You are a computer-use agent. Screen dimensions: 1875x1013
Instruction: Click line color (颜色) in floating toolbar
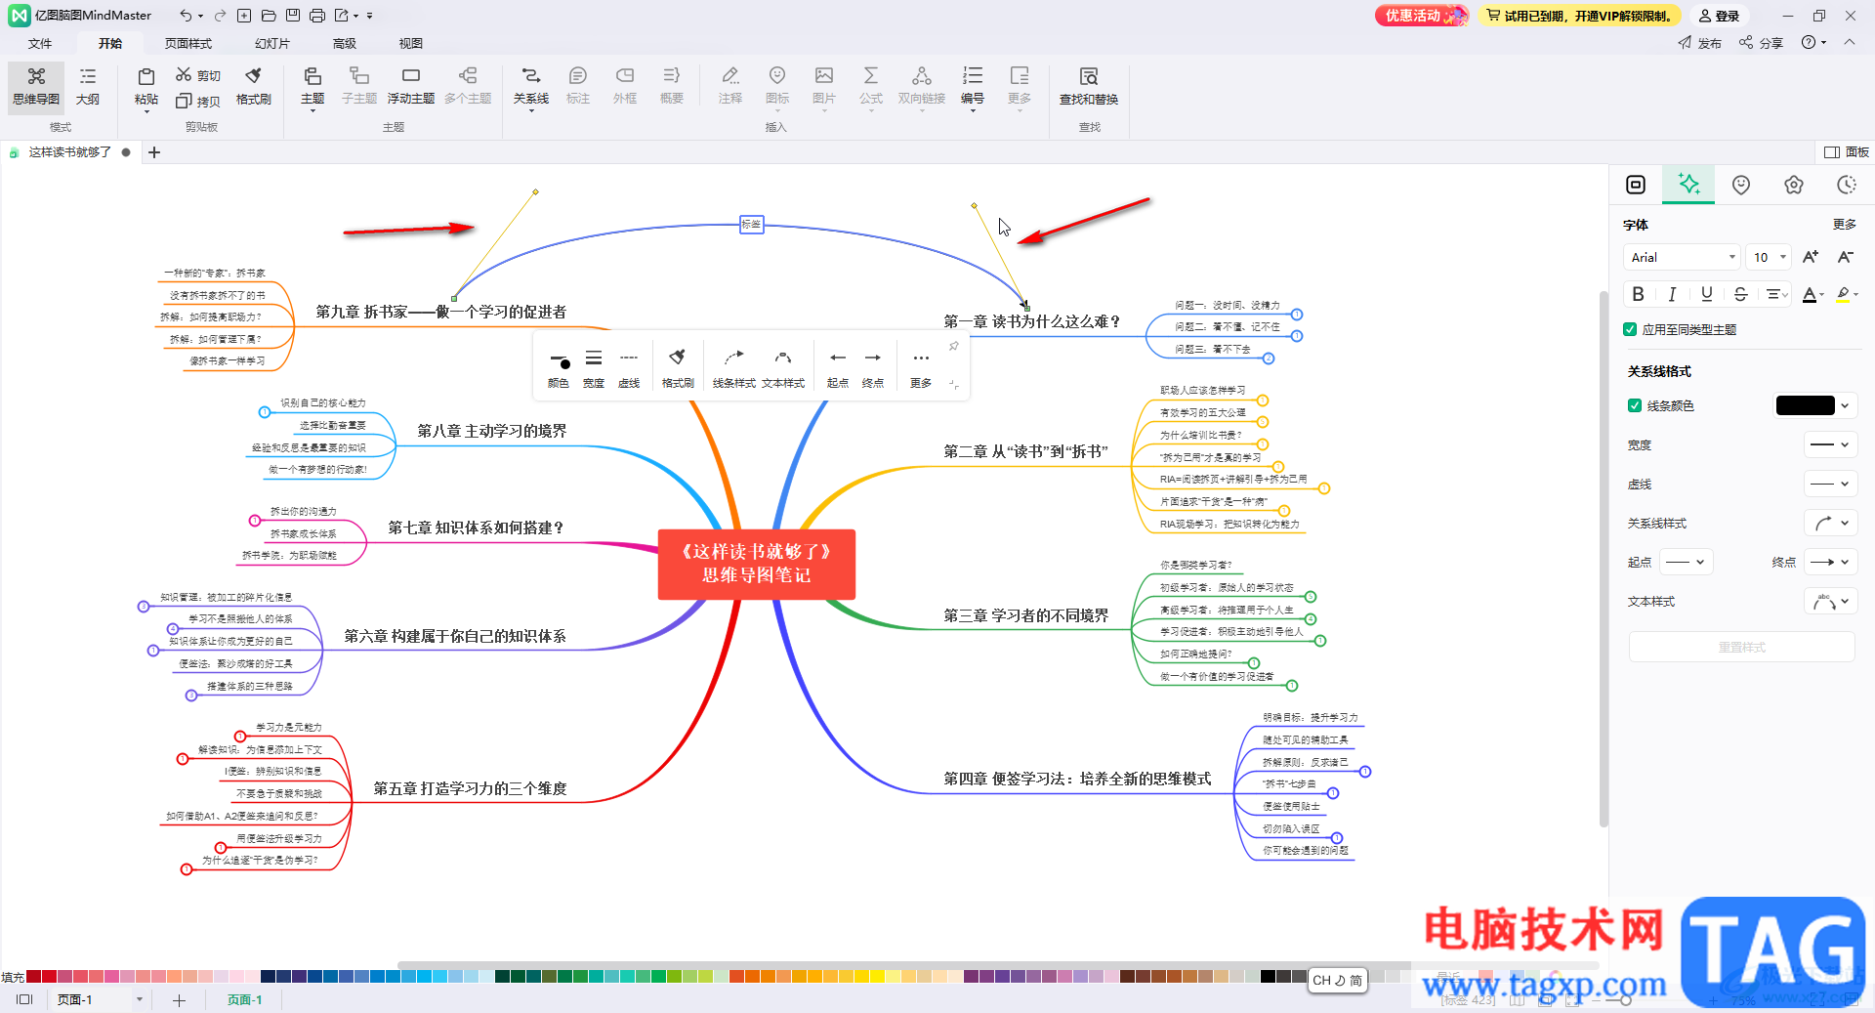point(559,368)
